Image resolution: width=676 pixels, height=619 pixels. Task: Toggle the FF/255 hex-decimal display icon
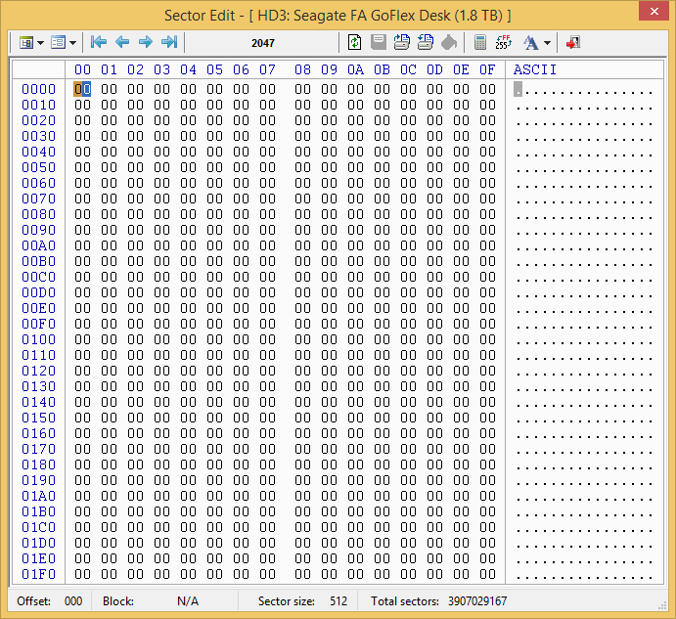click(503, 42)
